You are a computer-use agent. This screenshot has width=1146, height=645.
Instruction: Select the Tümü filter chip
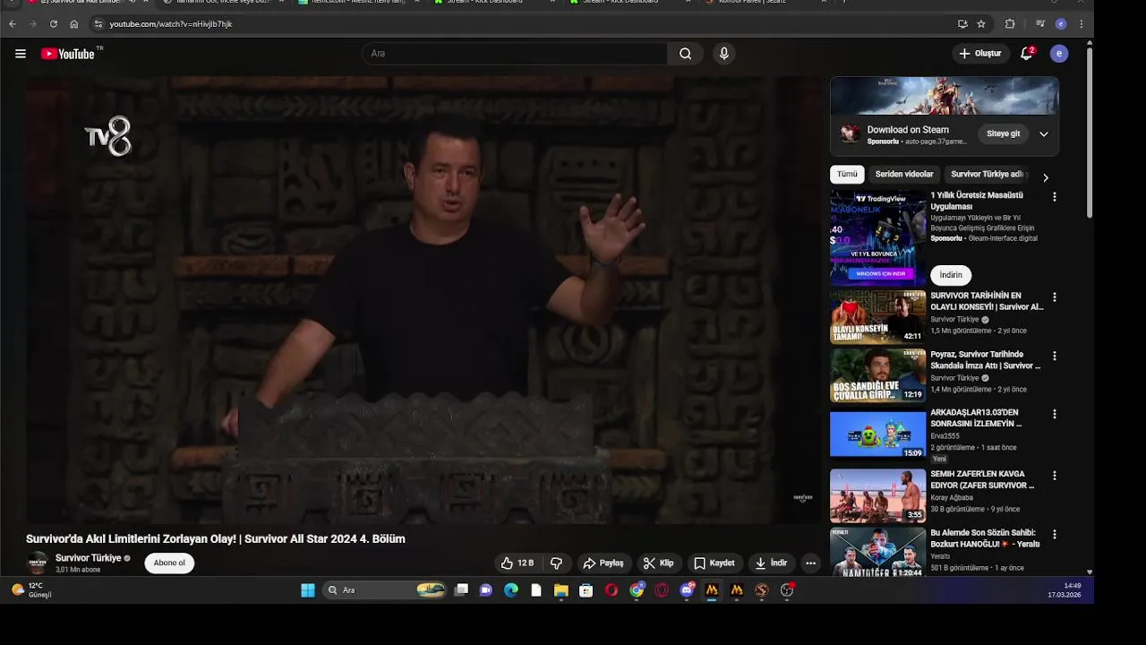tap(847, 175)
